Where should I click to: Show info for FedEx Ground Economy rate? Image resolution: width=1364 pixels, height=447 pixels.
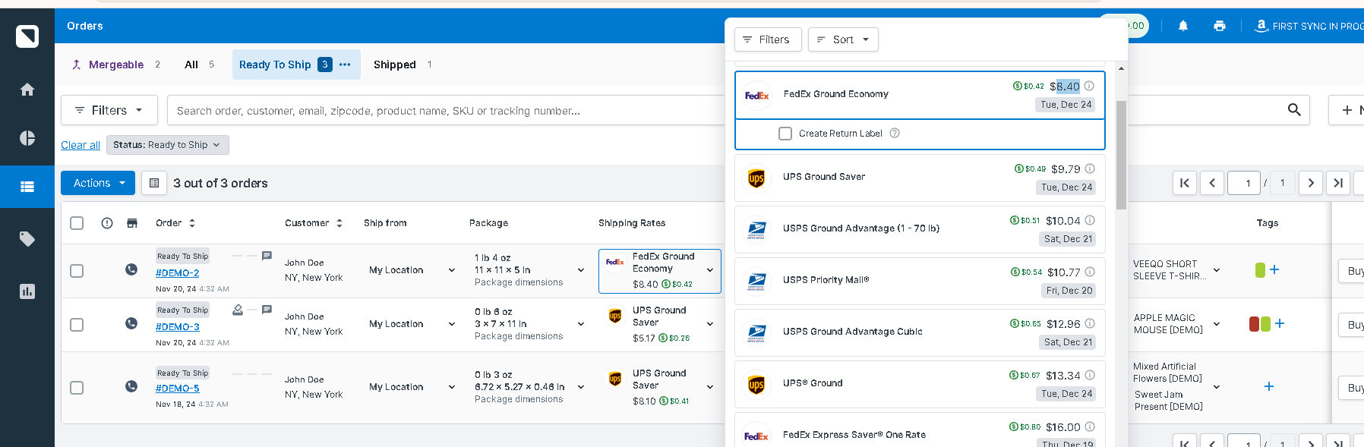pos(1089,86)
